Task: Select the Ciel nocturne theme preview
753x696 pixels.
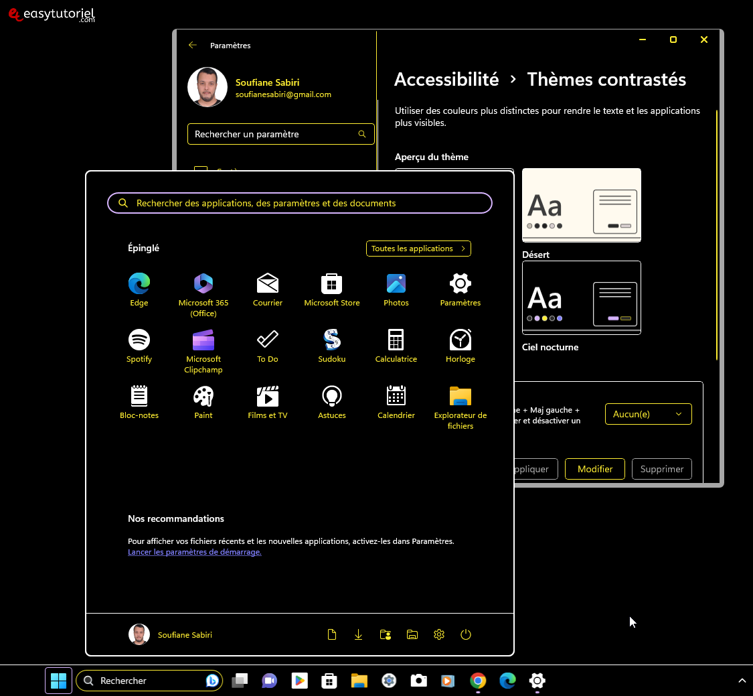Action: [x=581, y=297]
